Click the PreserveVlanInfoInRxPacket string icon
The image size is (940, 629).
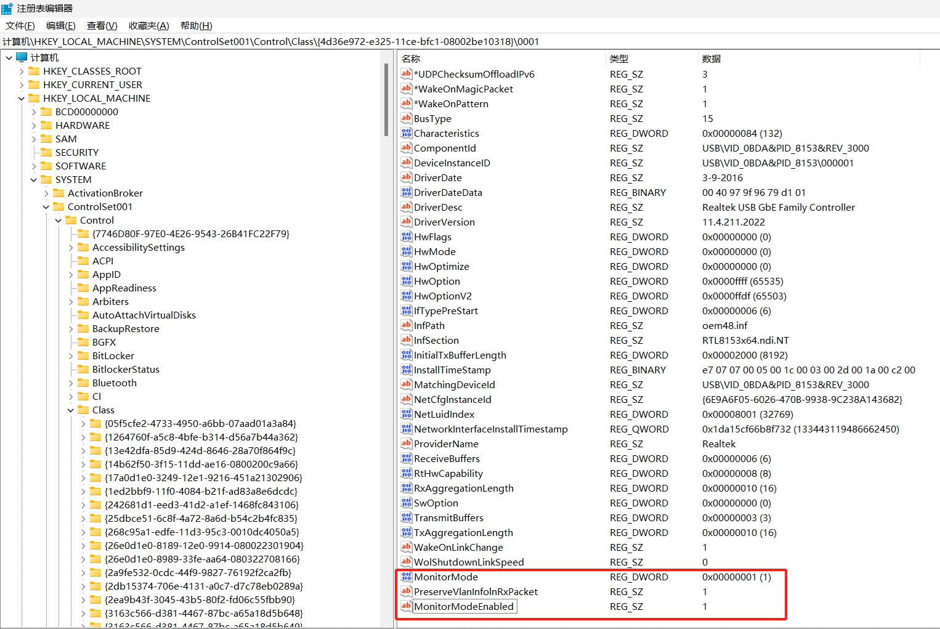406,592
